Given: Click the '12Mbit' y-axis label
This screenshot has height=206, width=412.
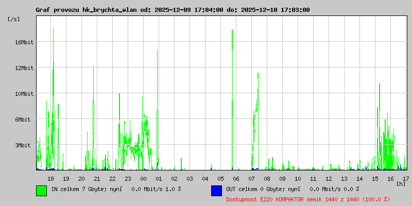Looking at the screenshot, I should point(24,68).
